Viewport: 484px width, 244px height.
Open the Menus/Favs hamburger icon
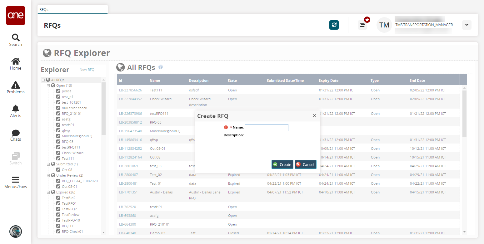click(15, 182)
